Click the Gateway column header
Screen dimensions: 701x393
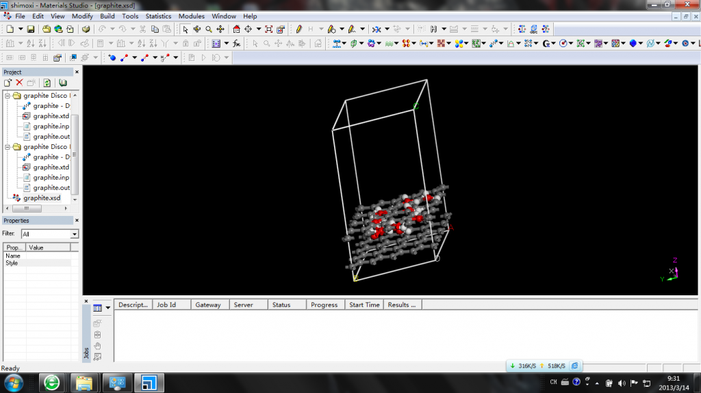(210, 305)
